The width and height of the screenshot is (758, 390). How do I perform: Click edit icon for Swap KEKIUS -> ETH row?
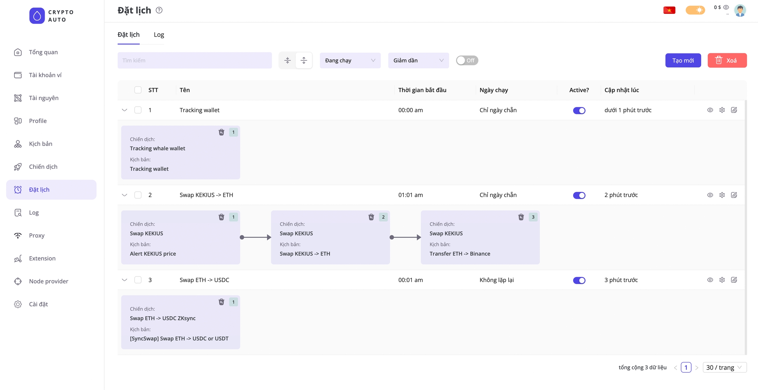coord(734,195)
